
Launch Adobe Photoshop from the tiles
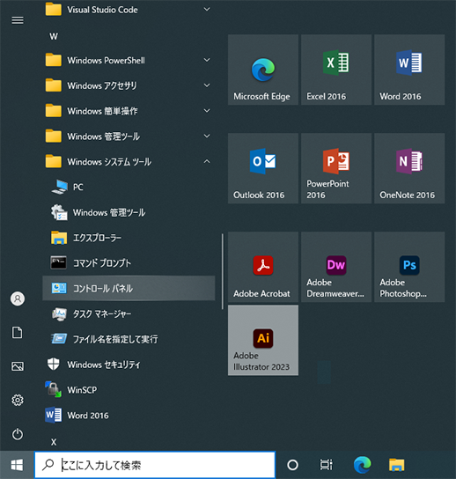(409, 267)
